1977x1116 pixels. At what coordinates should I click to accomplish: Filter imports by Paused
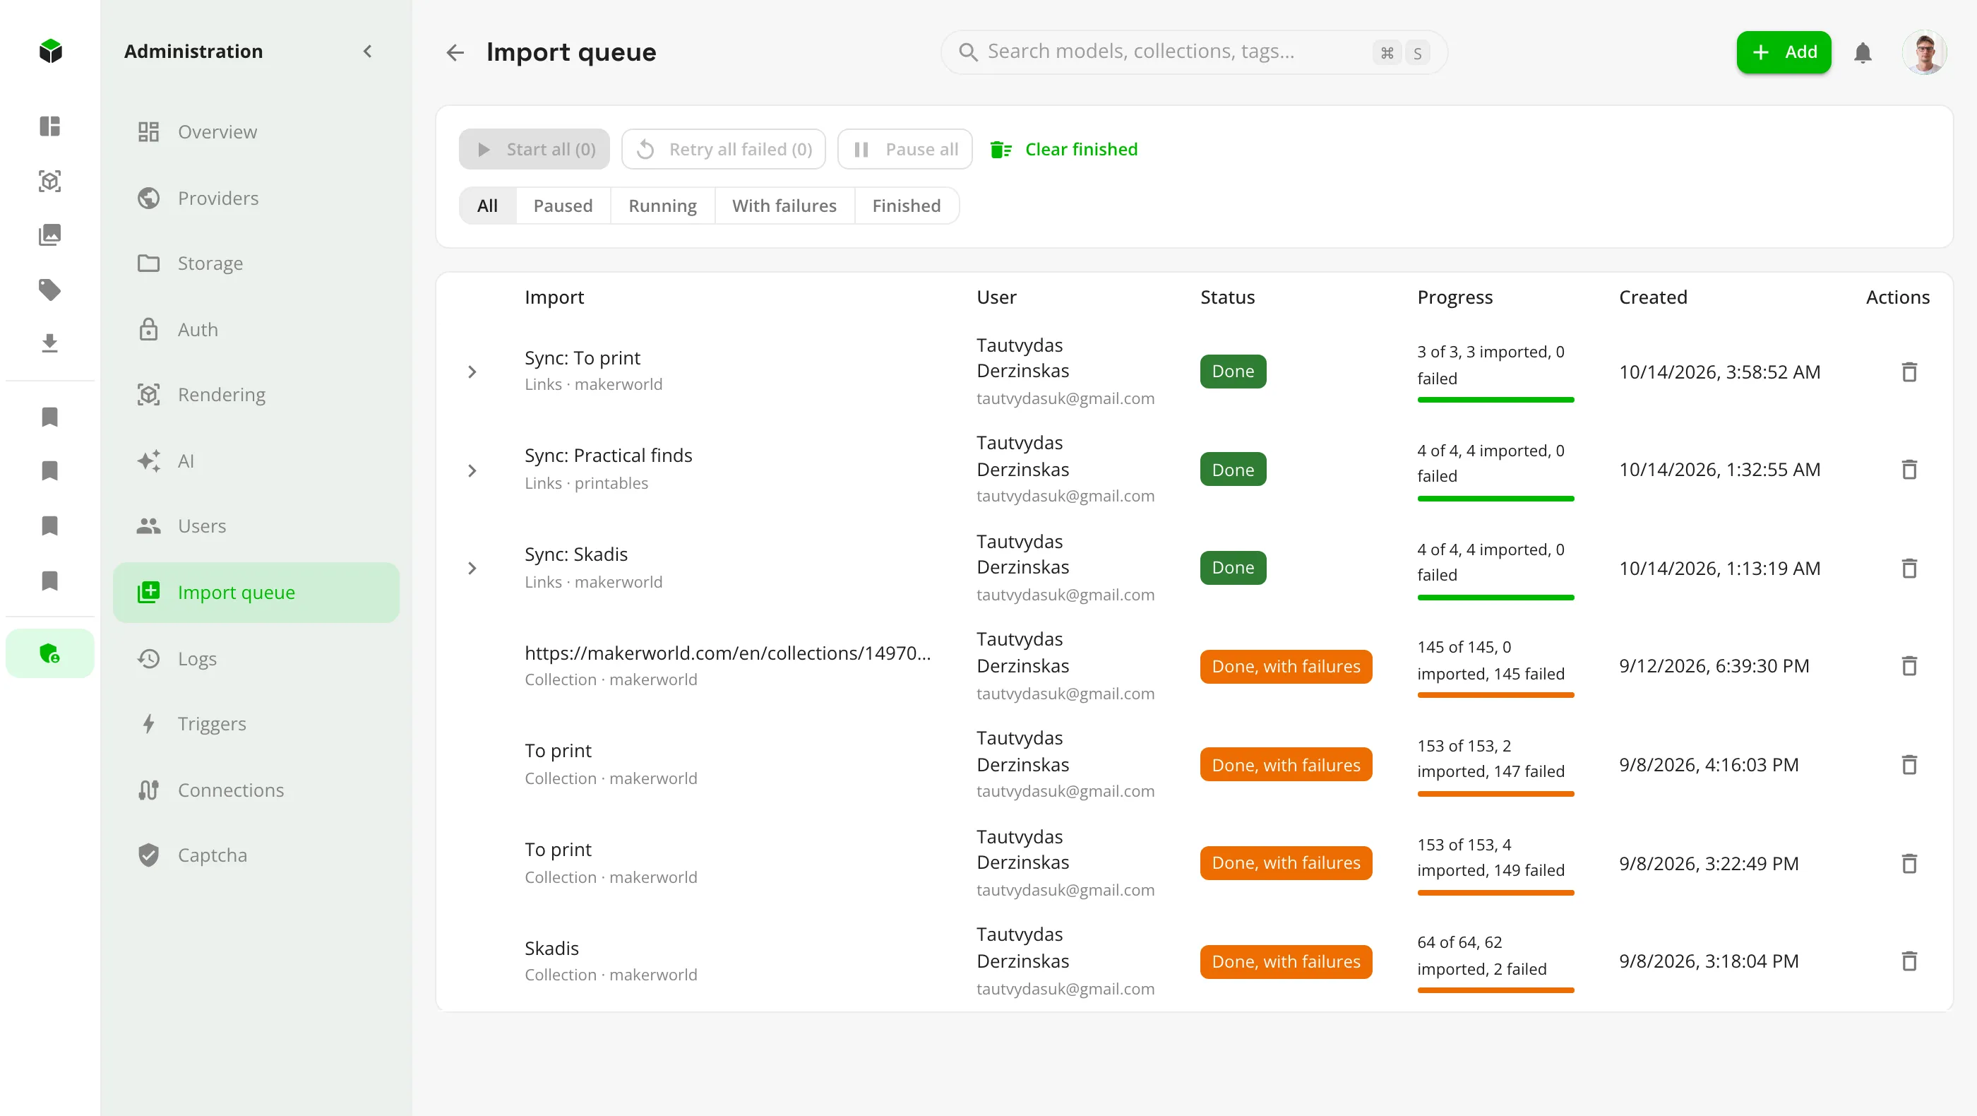click(x=563, y=206)
